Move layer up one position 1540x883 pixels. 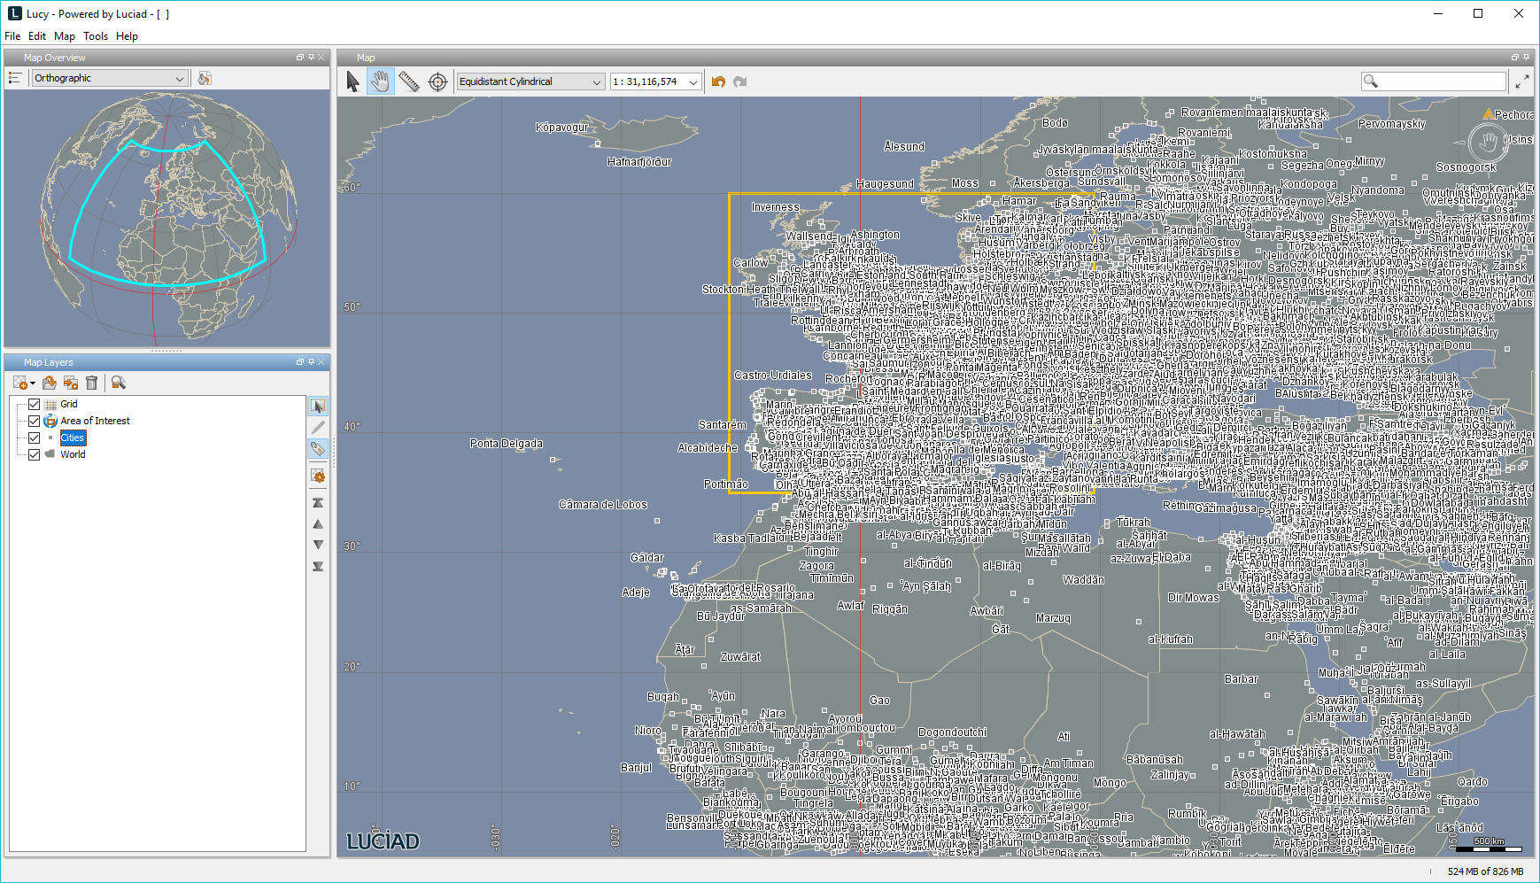tap(318, 524)
